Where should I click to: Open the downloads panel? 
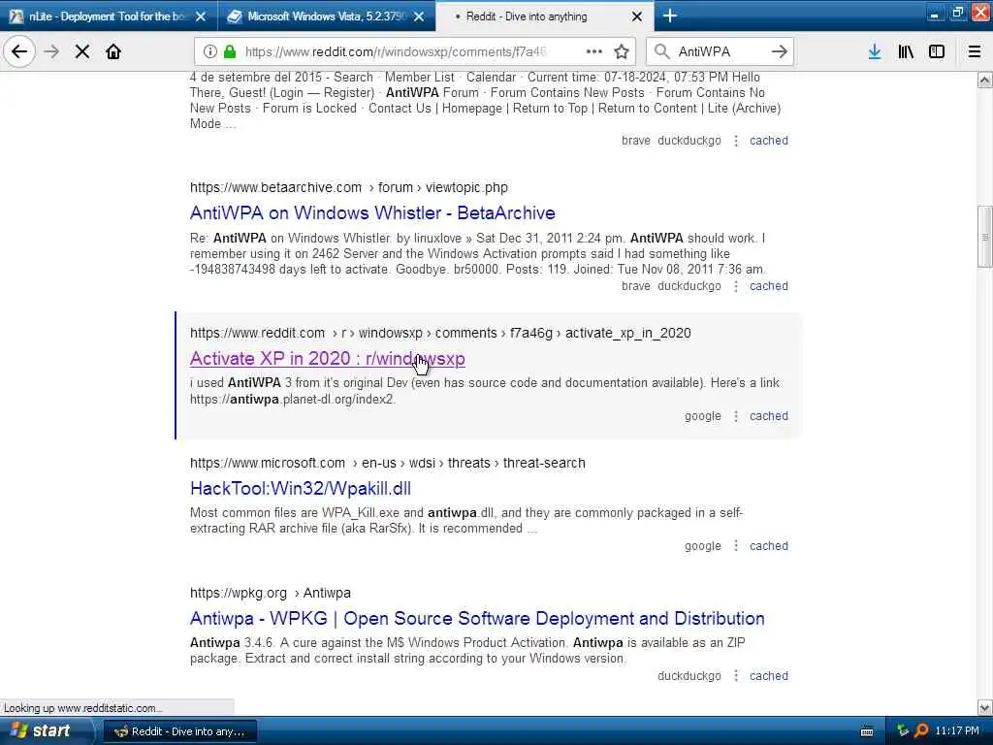(x=875, y=51)
